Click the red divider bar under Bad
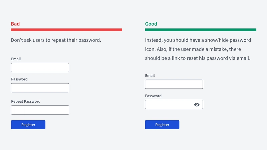 [x=66, y=30]
